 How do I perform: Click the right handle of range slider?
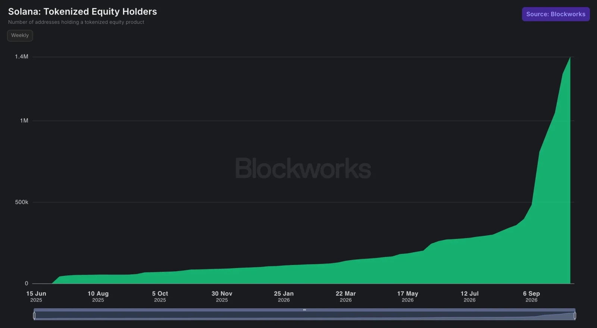click(575, 316)
